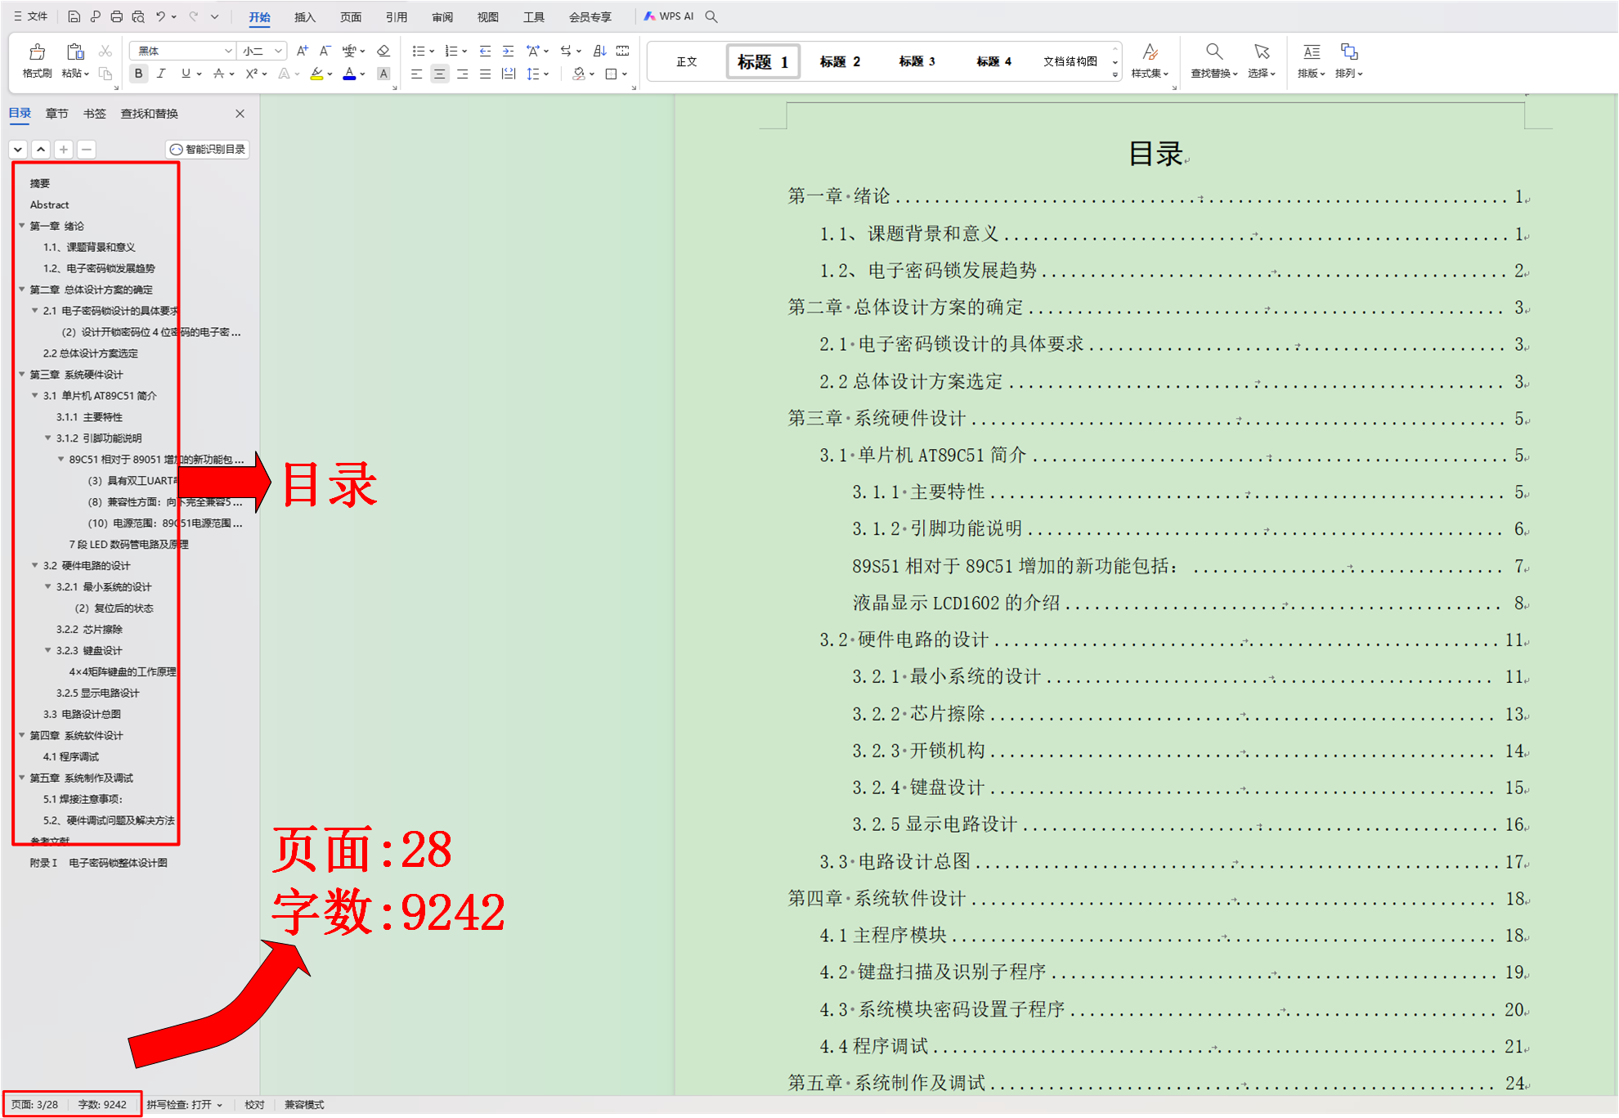
Task: Click 校对 in the status bar
Action: (x=254, y=1104)
